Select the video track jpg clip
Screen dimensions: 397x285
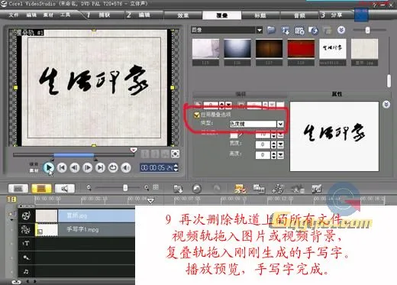pos(85,215)
